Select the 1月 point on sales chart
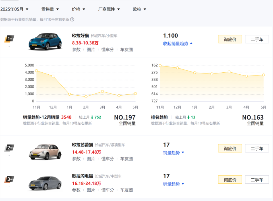This screenshot has width=273, height=201. pyautogui.click(x=69, y=94)
